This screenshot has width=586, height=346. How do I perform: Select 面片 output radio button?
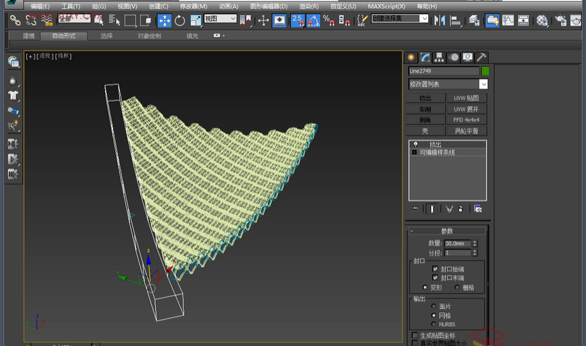434,306
